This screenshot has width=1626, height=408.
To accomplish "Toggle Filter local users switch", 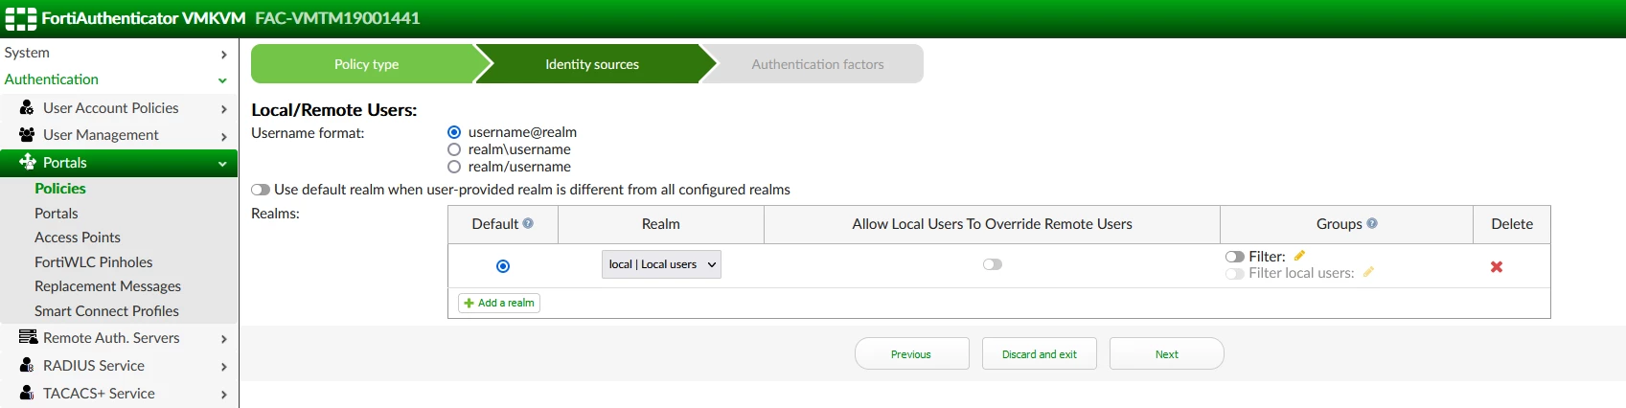I will click(x=1235, y=274).
